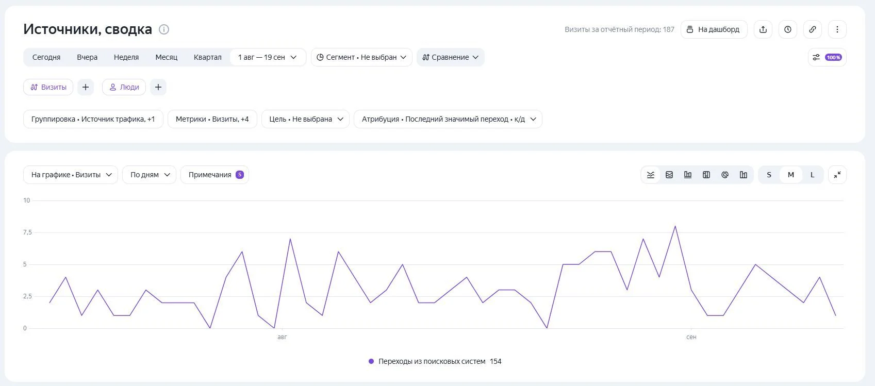The width and height of the screenshot is (875, 386).
Task: Switch to stacked area chart view
Action: [x=669, y=175]
